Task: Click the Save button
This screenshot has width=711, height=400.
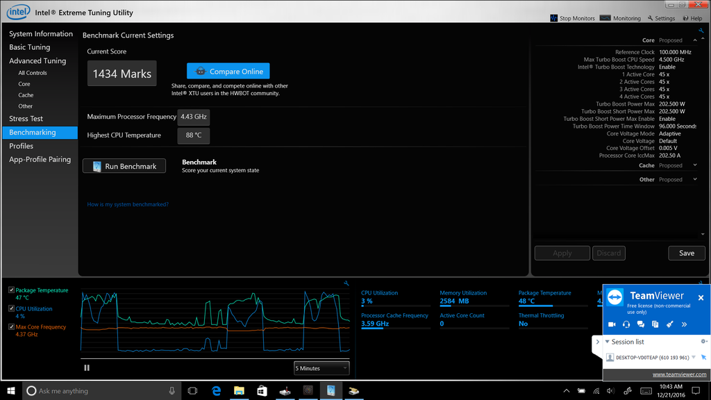Action: (687, 253)
